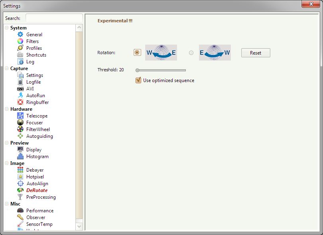This screenshot has height=235, width=323.
Task: Click the PreProcessing funnel icon
Action: point(20,197)
